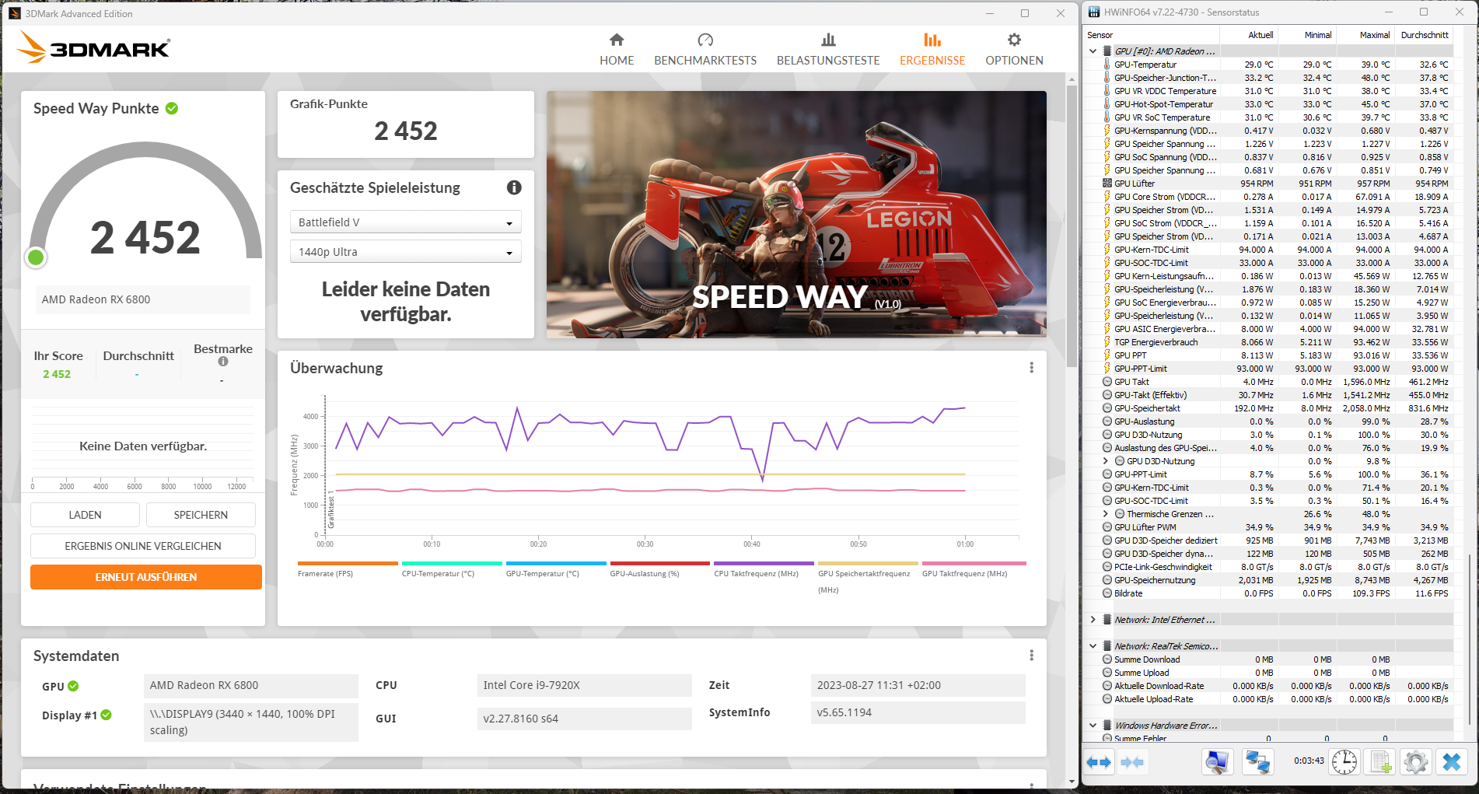Select GPU-Hot-Spot-Temperatur row

point(1268,104)
